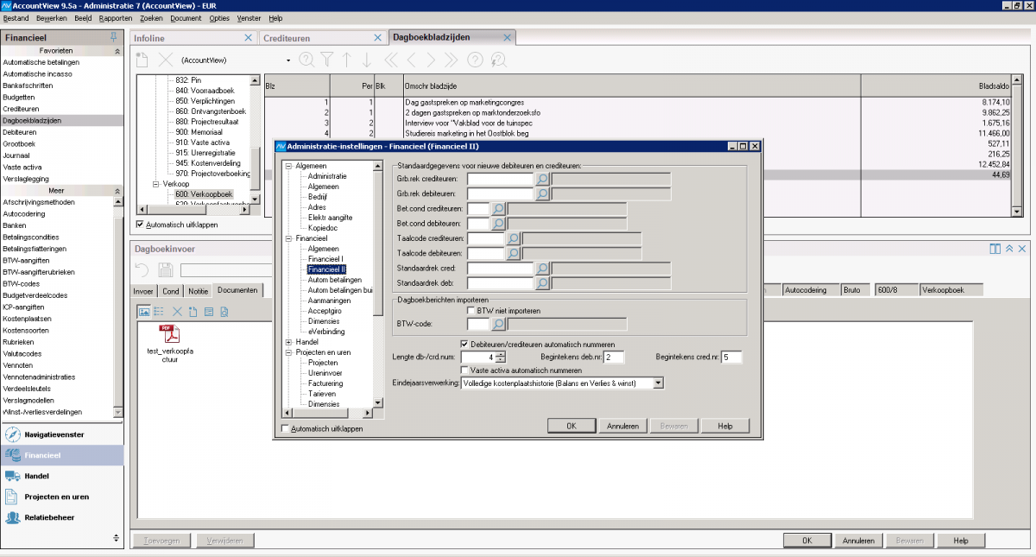1036x557 pixels.
Task: Go to first record with double-left arrow
Action: [x=390, y=60]
